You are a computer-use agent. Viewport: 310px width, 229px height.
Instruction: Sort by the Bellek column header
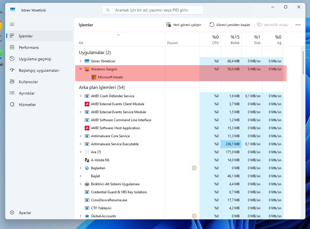(231, 39)
